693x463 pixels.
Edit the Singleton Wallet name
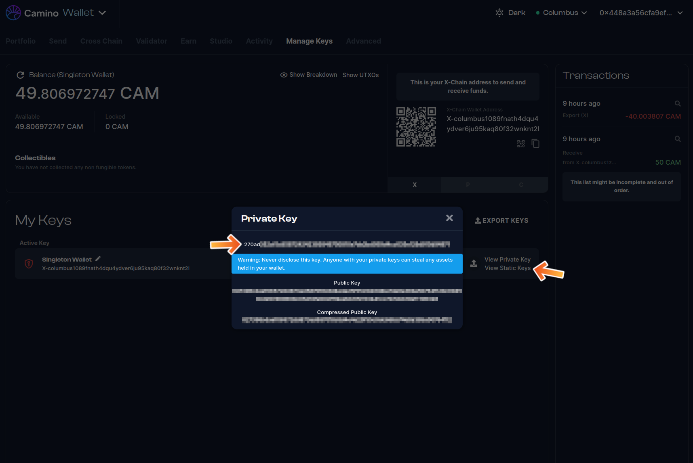point(98,259)
